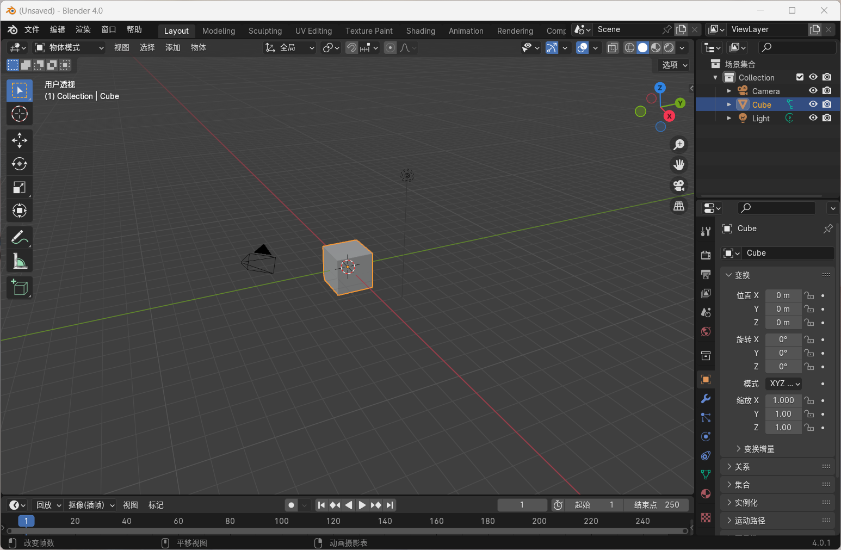
Task: Select the Move tool in the toolbar
Action: pos(20,140)
